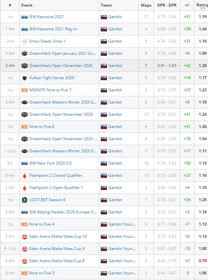Sort table by the Event column header
The height and width of the screenshot is (280, 208).
27,5
